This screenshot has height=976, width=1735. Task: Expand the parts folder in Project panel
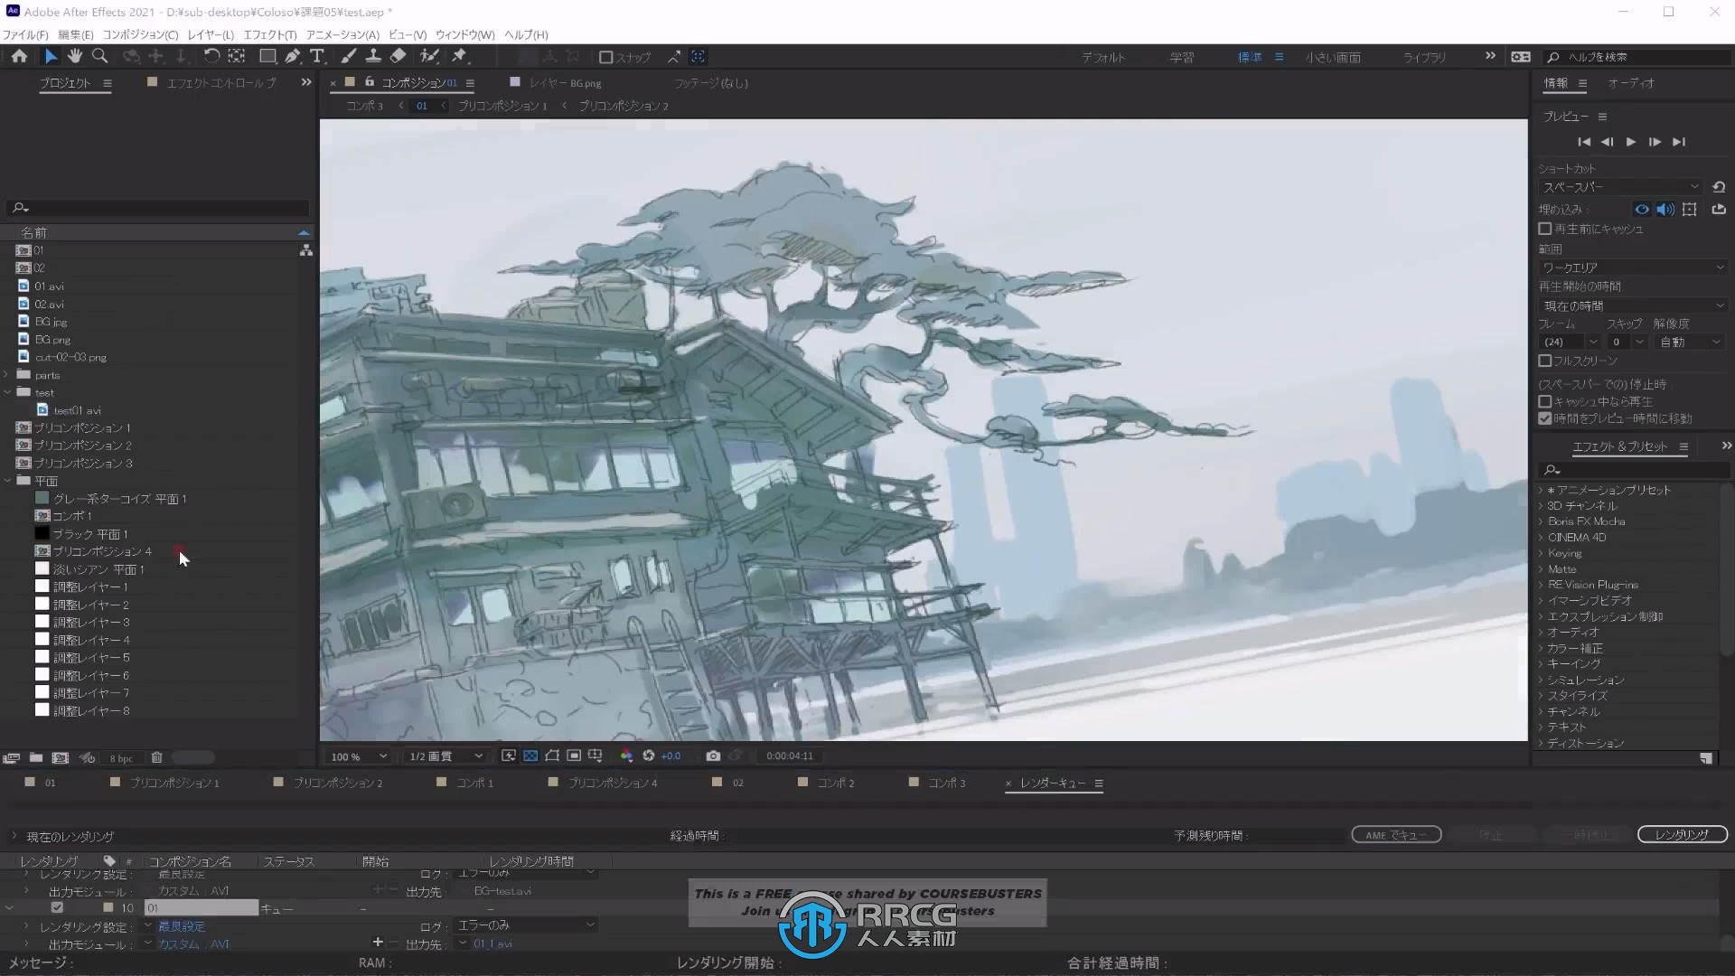[x=7, y=374]
